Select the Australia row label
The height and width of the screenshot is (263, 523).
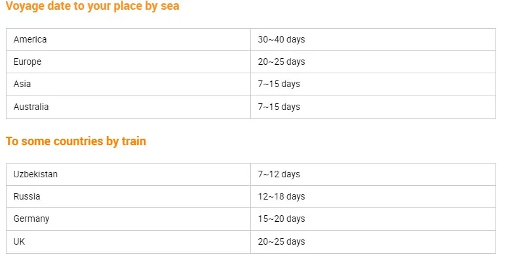(31, 107)
